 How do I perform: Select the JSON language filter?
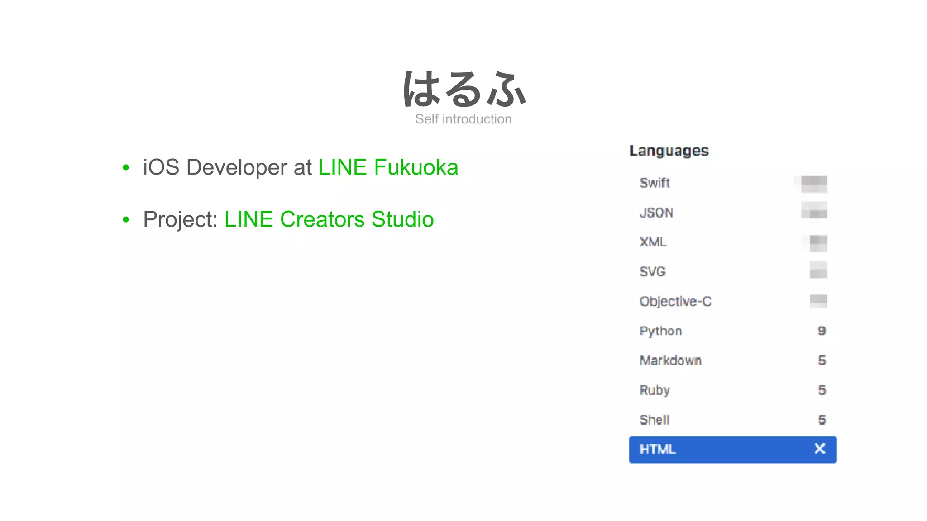pyautogui.click(x=732, y=213)
